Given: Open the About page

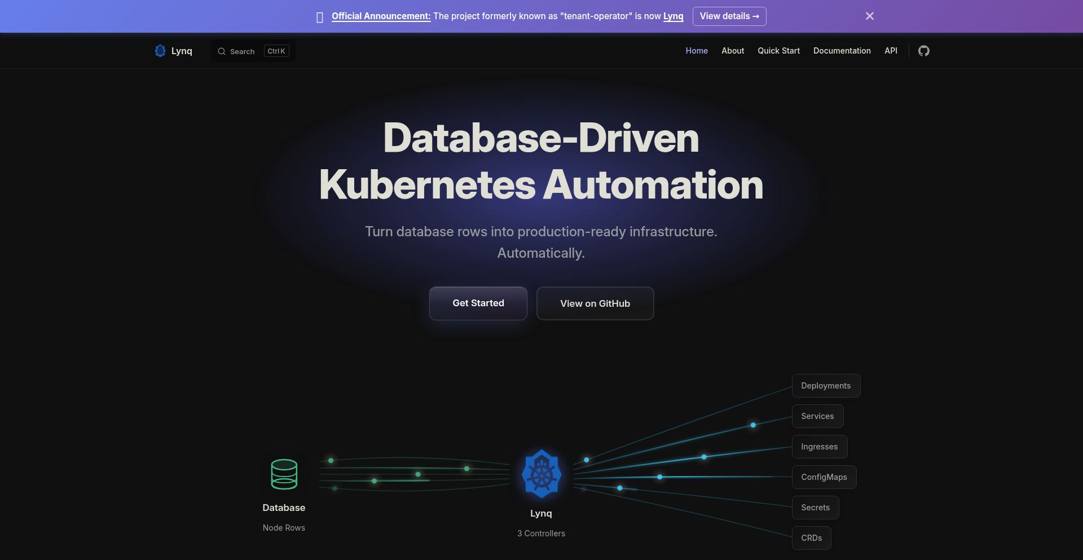Looking at the screenshot, I should (x=732, y=51).
